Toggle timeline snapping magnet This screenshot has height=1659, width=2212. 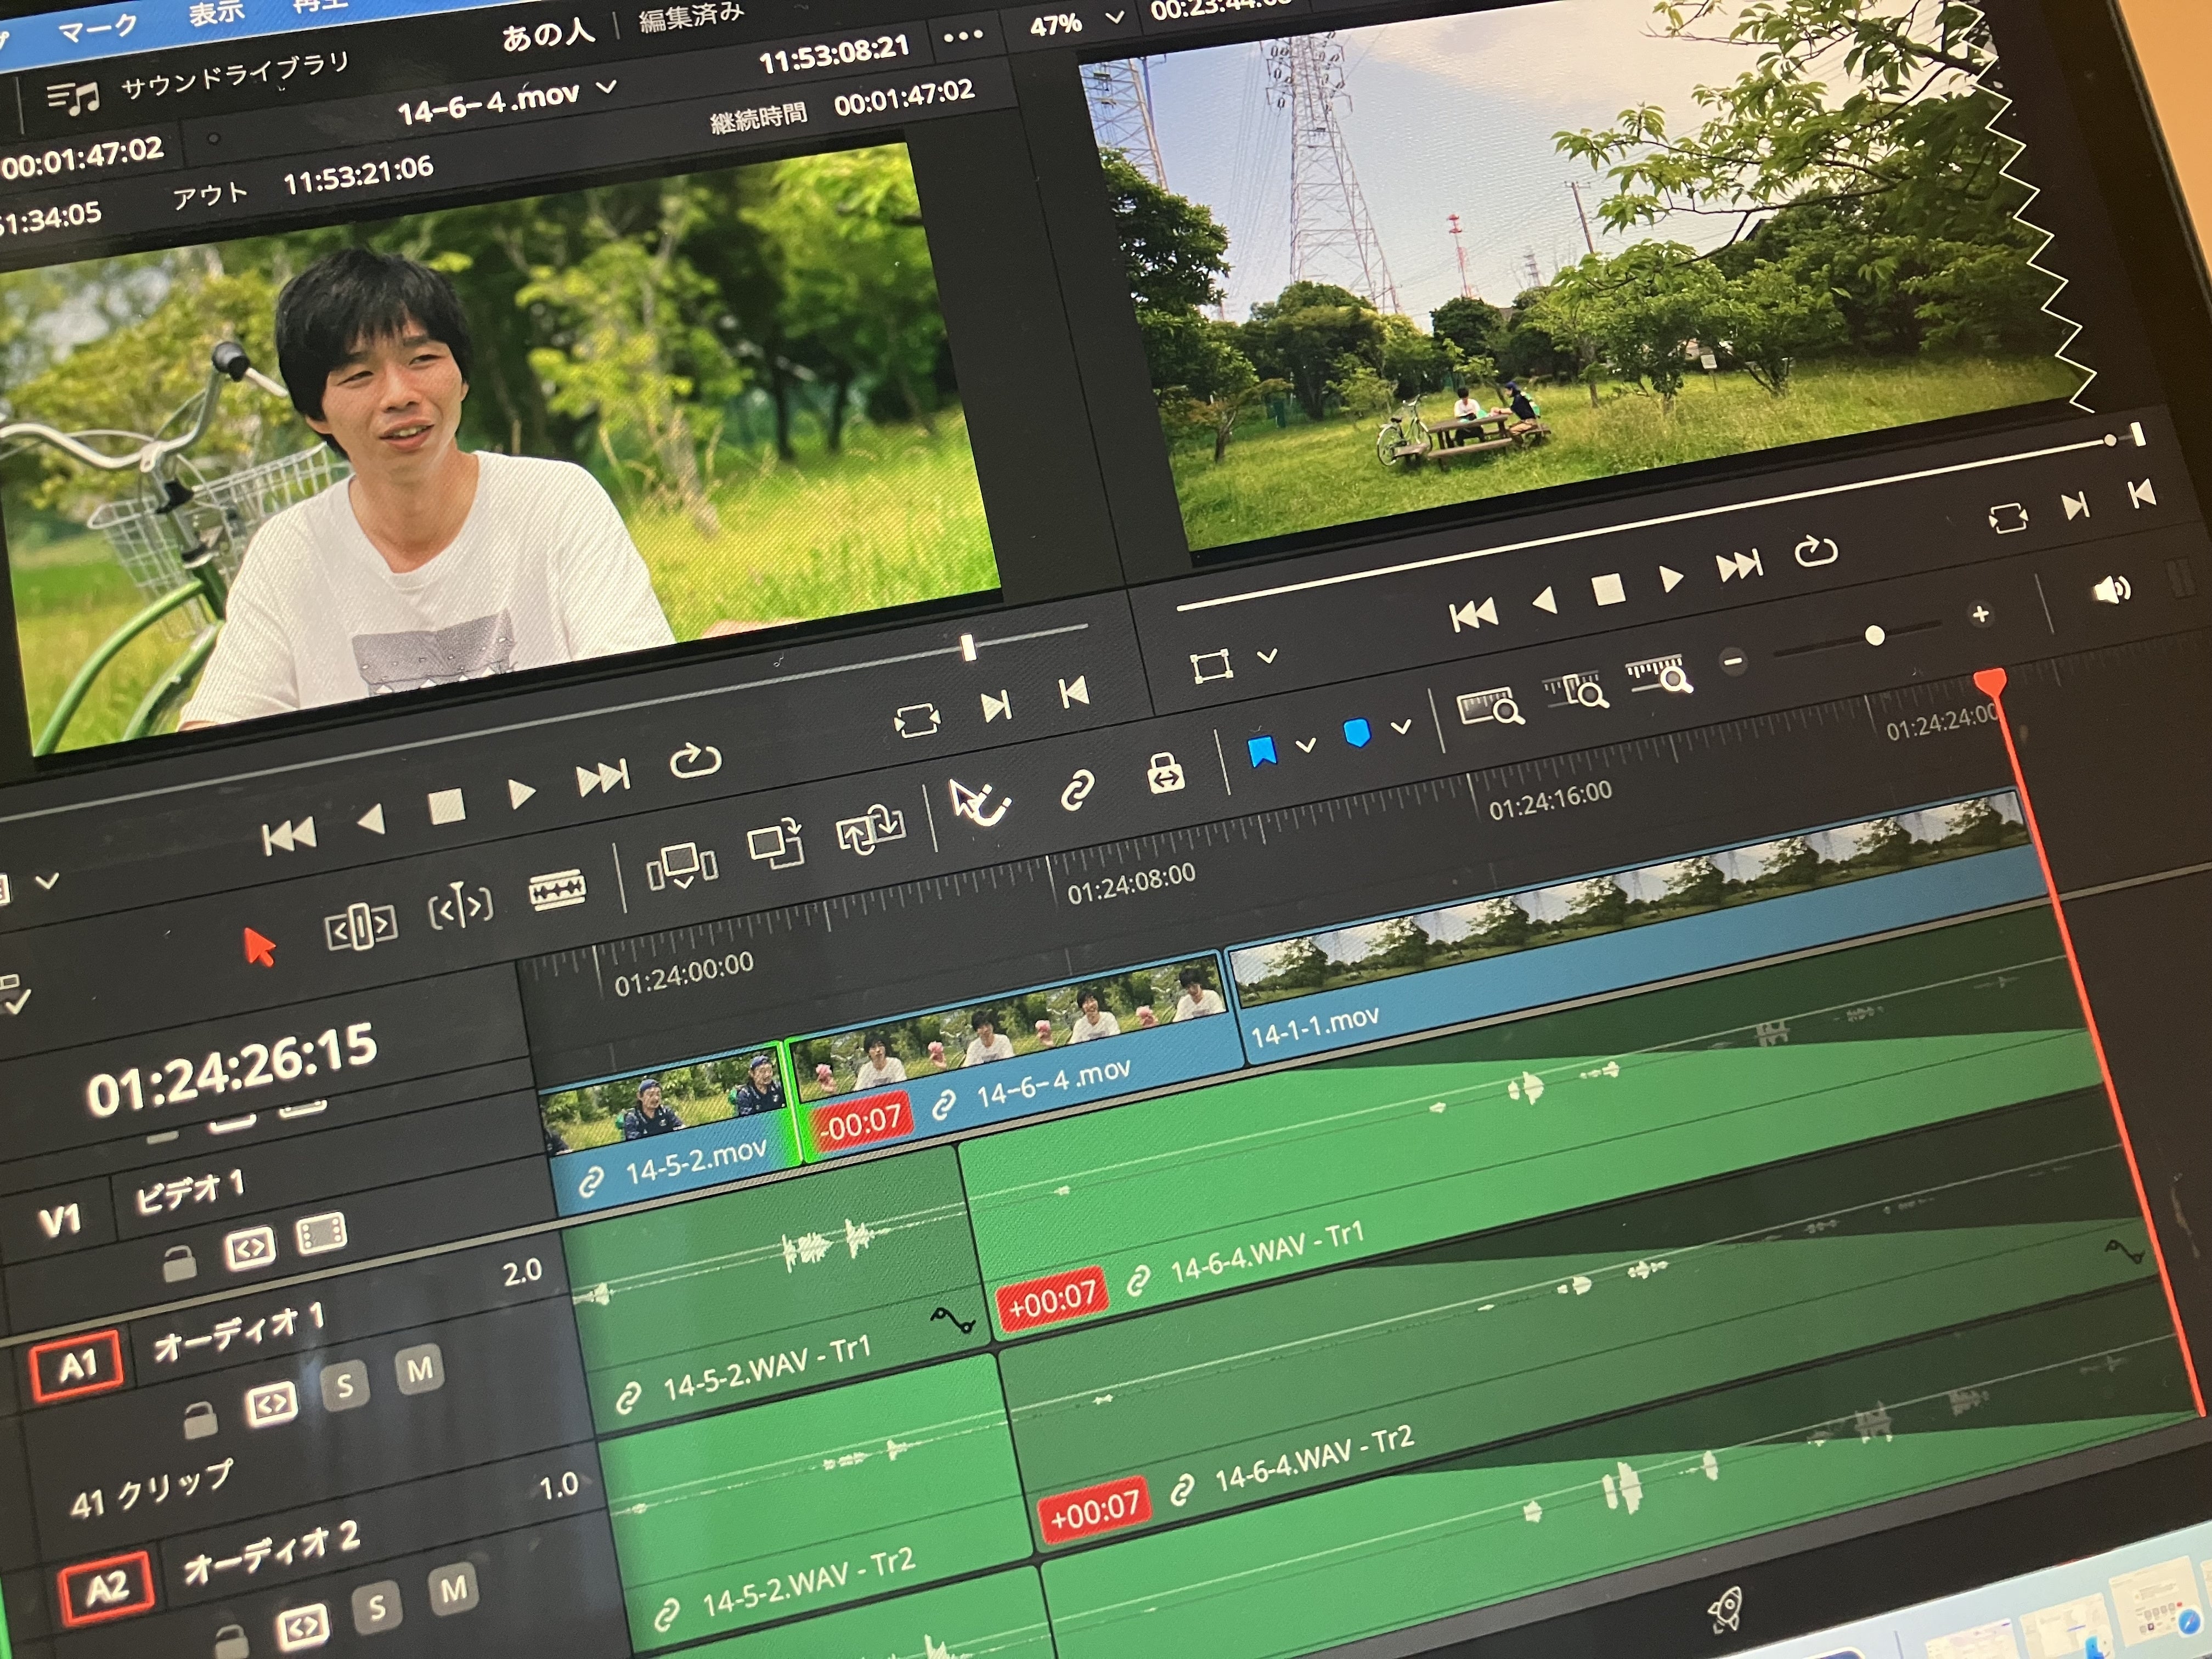[979, 804]
